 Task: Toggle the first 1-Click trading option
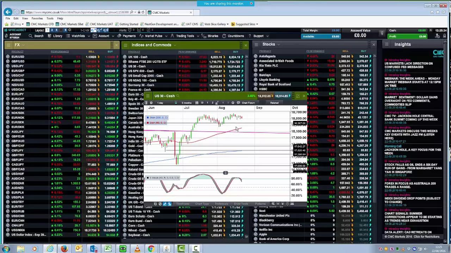[94, 30]
